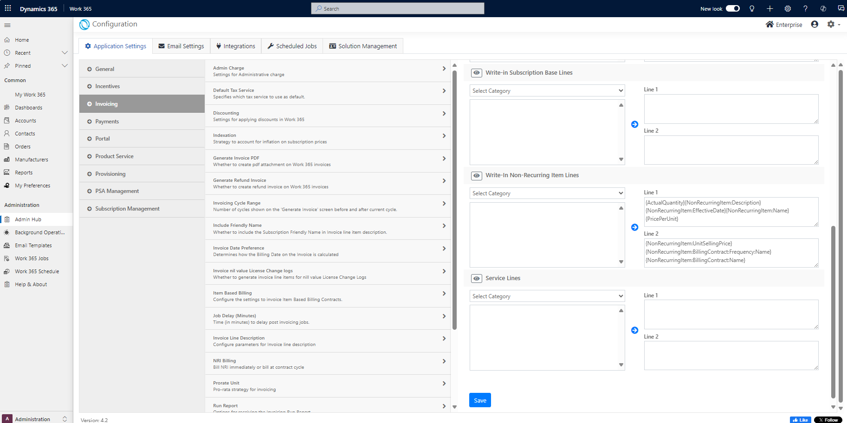The image size is (847, 423).
Task: Open the Invoice Line Description setting
Action: tap(328, 341)
